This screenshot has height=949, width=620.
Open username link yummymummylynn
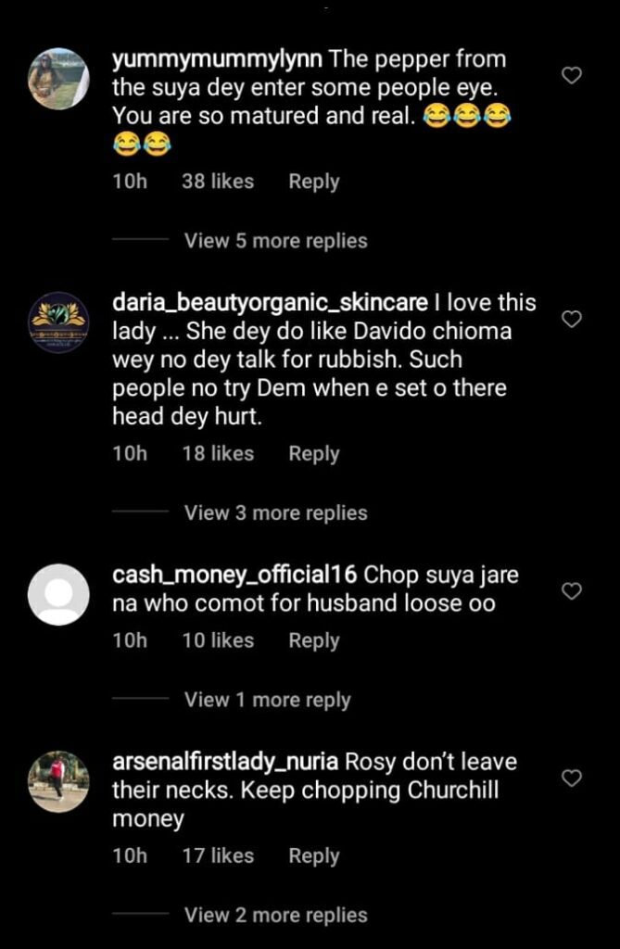[216, 59]
